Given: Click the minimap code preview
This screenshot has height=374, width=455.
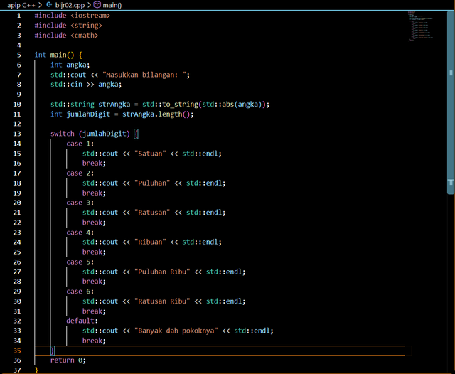Looking at the screenshot, I should 420,26.
